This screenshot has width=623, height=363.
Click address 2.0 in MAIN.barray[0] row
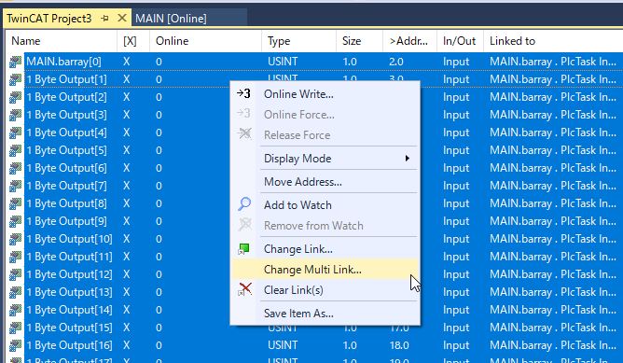[396, 62]
